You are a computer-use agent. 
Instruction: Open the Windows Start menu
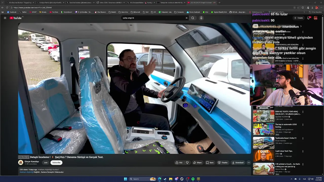pos(125,179)
